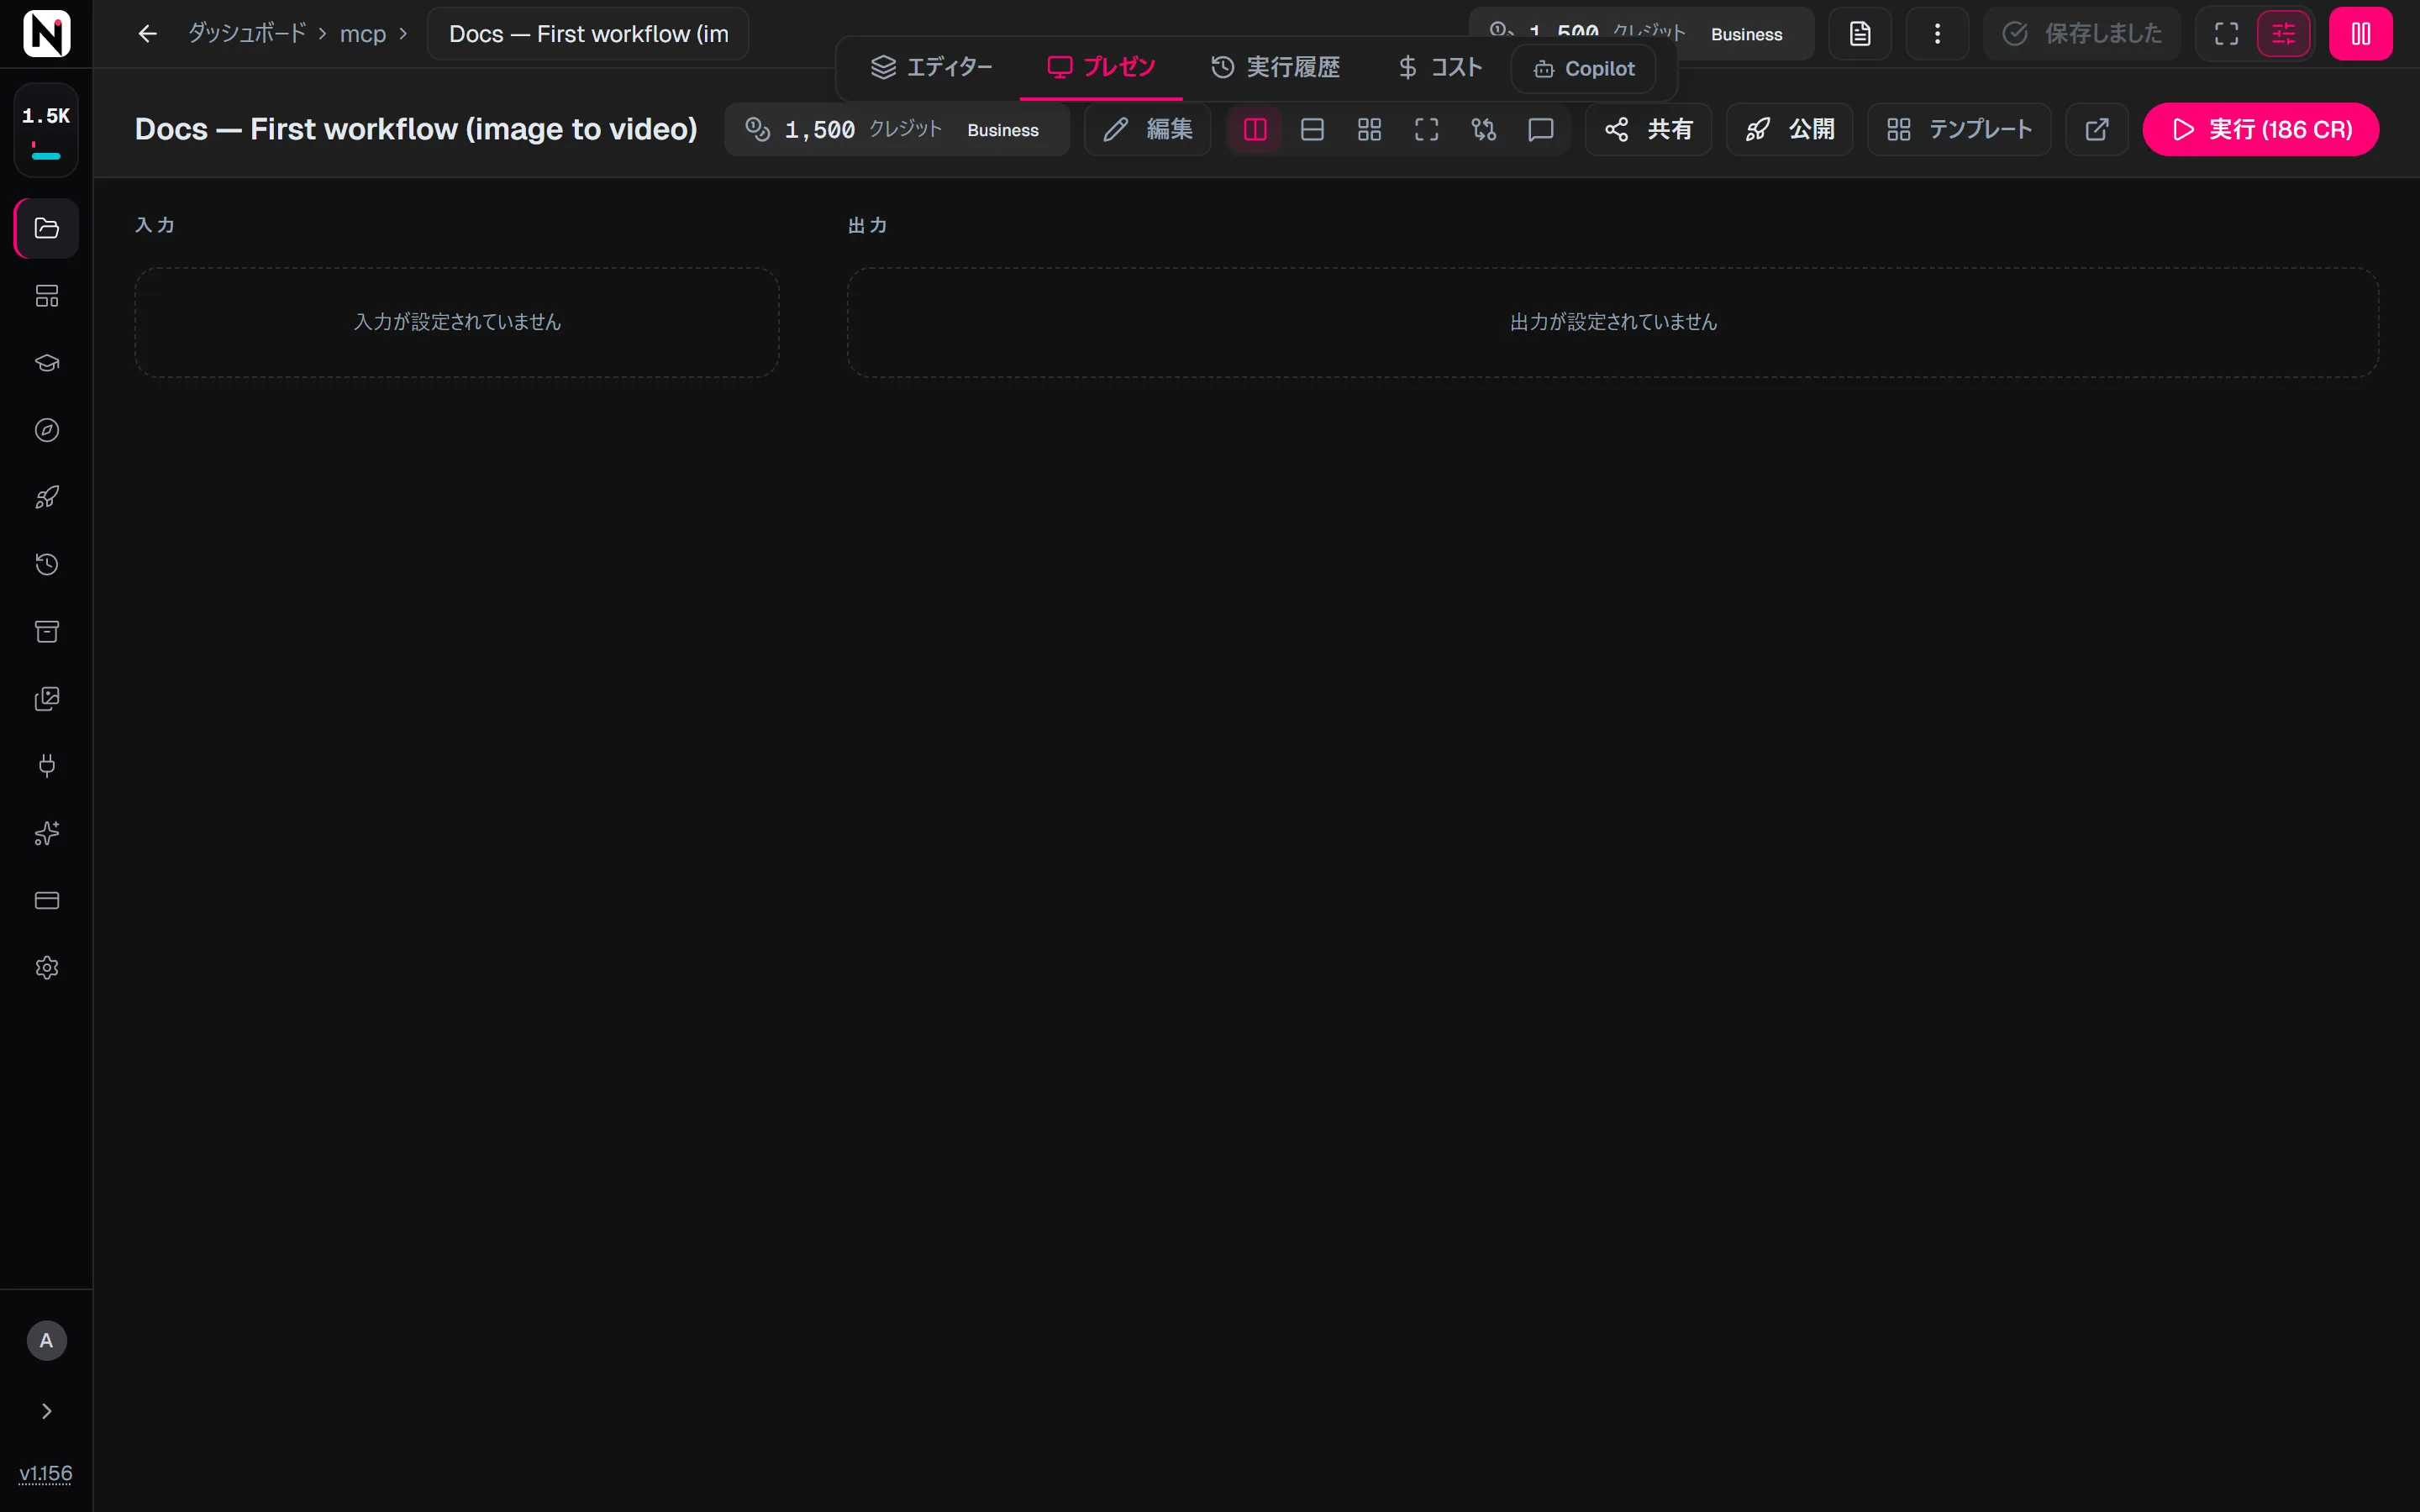Click the pink columns button at top right

pyautogui.click(x=2361, y=34)
